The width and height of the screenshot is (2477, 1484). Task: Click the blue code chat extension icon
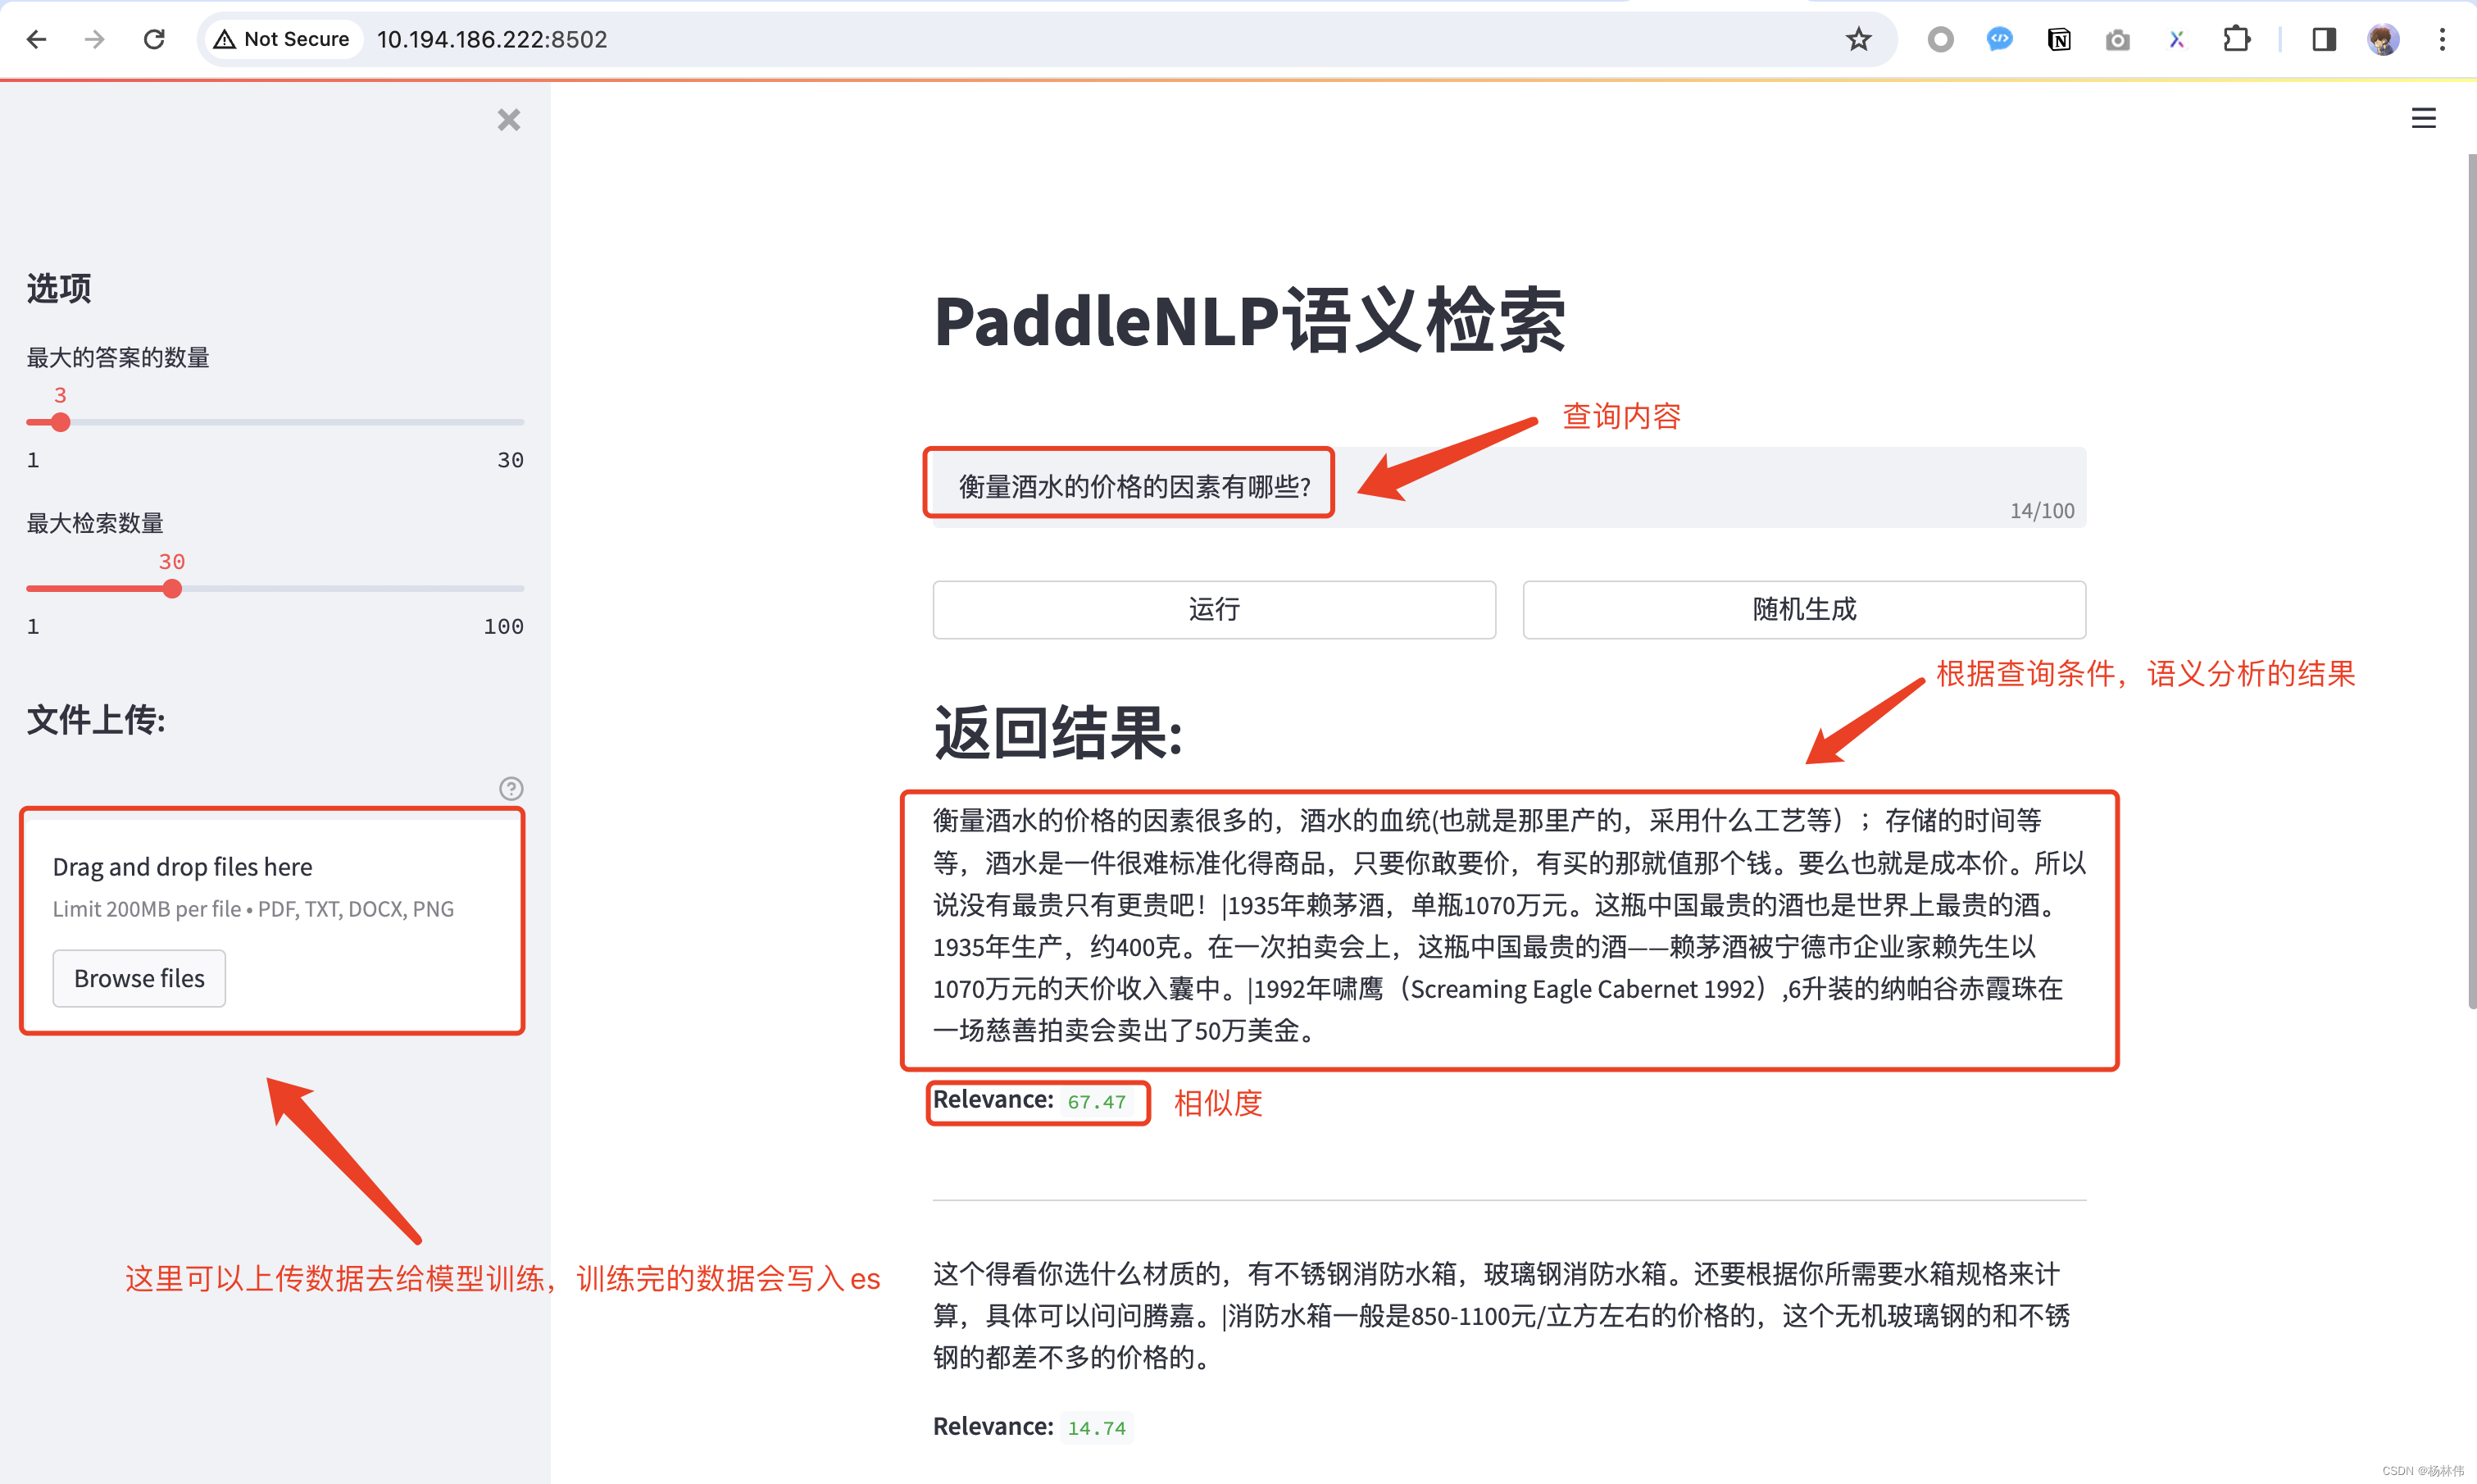[x=1999, y=39]
